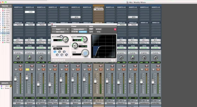Image resolution: width=197 pixels, height=107 pixels.
Task: Open the Groups list options menu icon
Action: 10,83
